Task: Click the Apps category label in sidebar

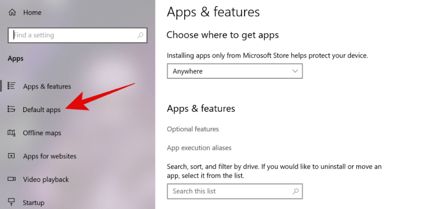Action: [x=16, y=59]
